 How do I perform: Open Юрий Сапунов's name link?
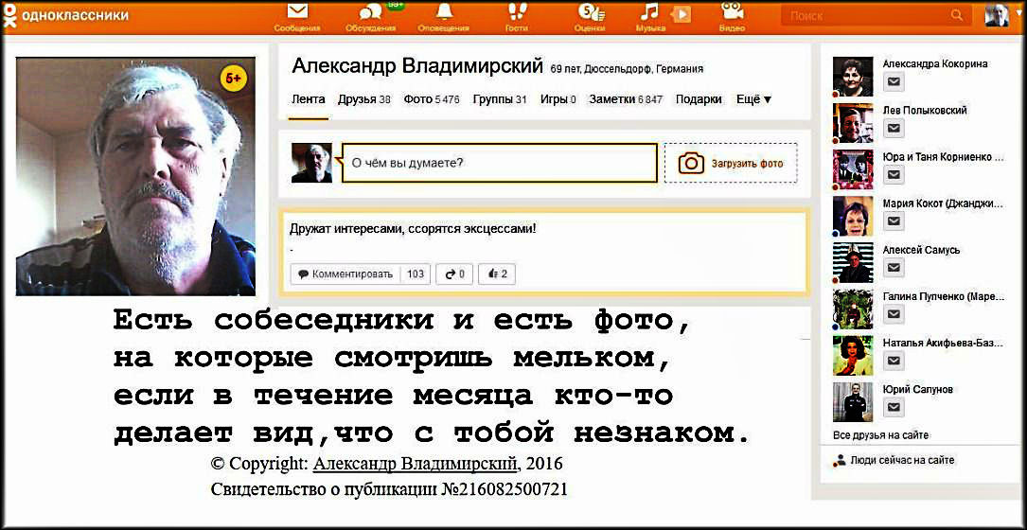pyautogui.click(x=915, y=390)
